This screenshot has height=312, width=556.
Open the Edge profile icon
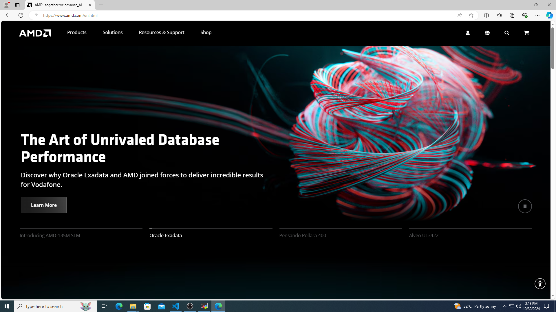pos(6,5)
